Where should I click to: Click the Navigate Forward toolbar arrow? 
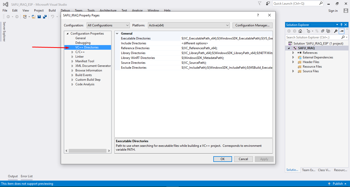[x=17, y=17]
